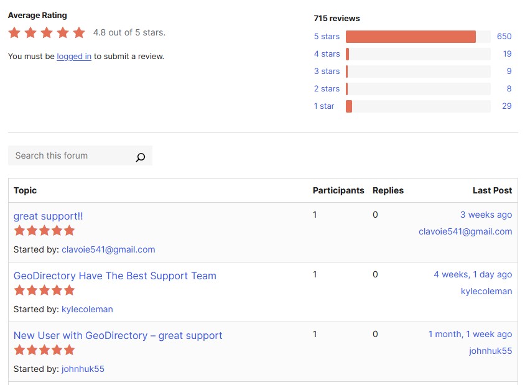Screen dimensions: 525x385
Task: Open clavoie541@gmail.com profile after 'Started by'
Action: (x=108, y=250)
